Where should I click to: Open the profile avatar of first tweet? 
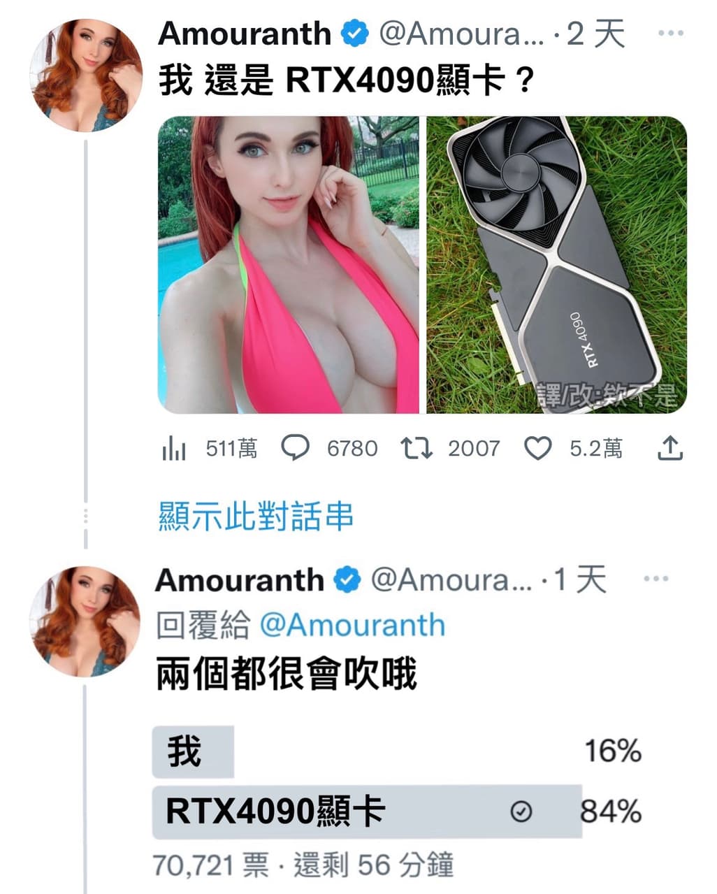click(x=87, y=75)
